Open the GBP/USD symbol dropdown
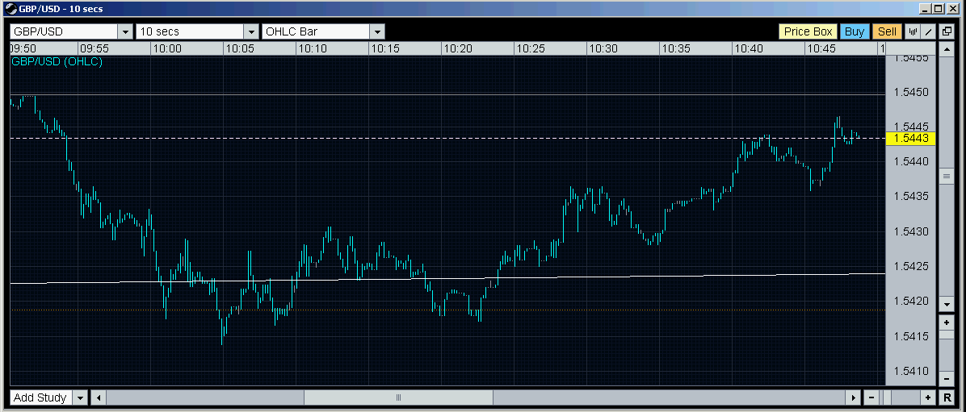The height and width of the screenshot is (412, 966). point(124,31)
